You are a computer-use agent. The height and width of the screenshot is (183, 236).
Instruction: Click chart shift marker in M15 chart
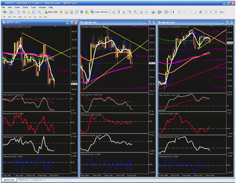coord(56,26)
